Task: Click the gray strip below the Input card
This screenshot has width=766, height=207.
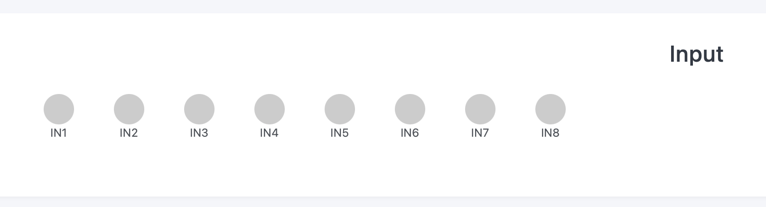Action: [x=383, y=203]
